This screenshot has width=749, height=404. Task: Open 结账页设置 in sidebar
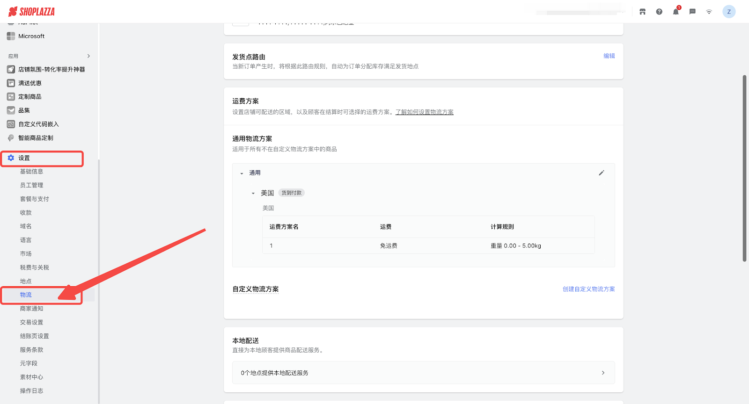click(x=35, y=336)
